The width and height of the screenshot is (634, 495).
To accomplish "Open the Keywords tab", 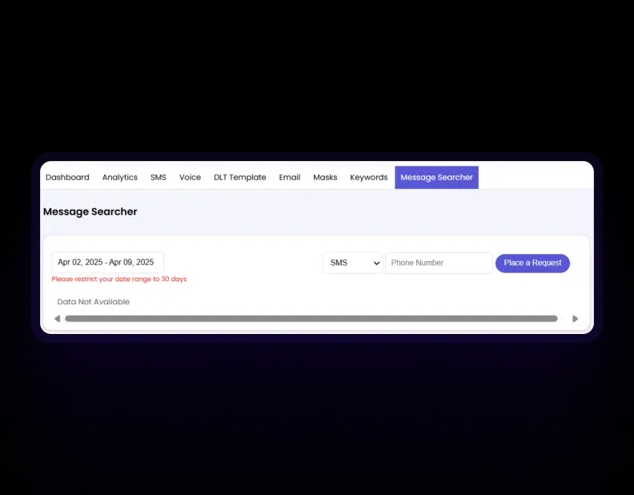I will click(368, 177).
